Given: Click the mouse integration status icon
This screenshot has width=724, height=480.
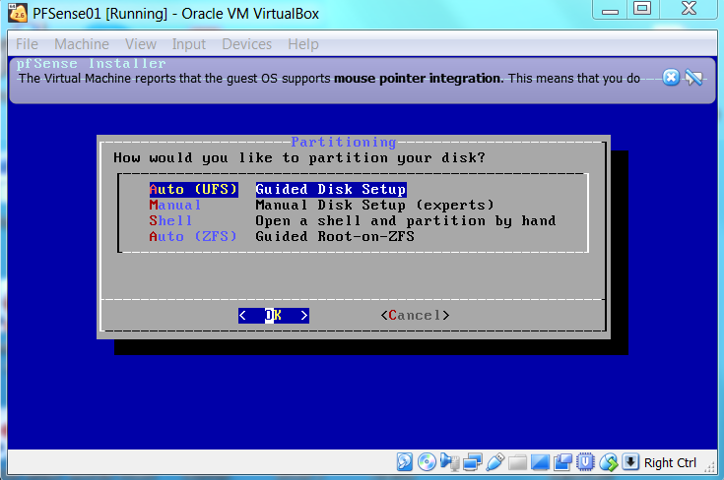Looking at the screenshot, I should [608, 462].
